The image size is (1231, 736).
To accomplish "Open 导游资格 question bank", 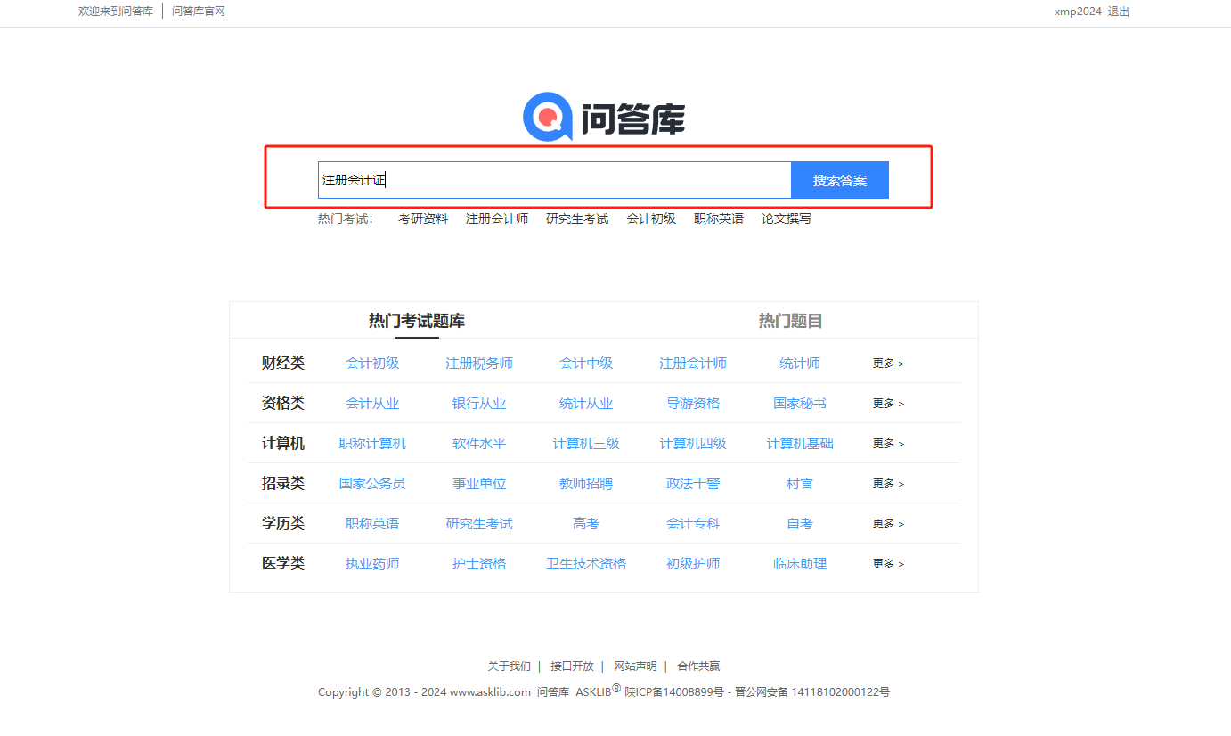I will coord(693,404).
